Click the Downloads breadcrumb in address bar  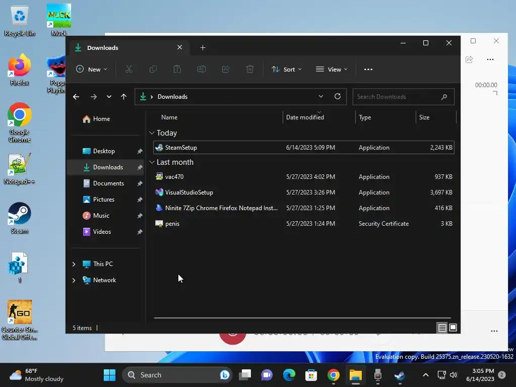172,97
